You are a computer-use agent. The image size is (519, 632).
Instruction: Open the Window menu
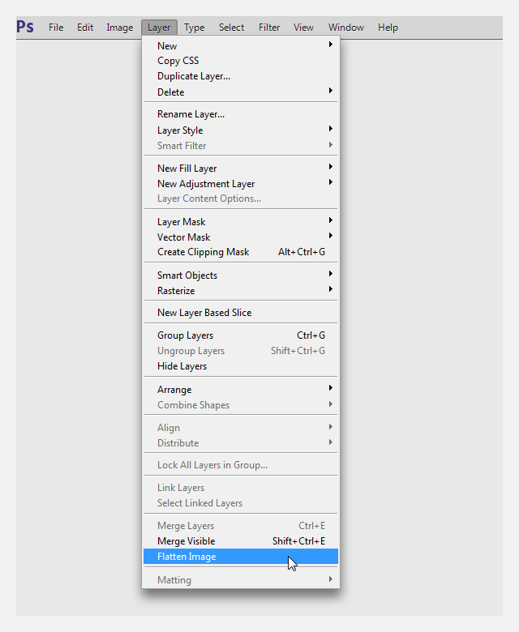pyautogui.click(x=346, y=28)
